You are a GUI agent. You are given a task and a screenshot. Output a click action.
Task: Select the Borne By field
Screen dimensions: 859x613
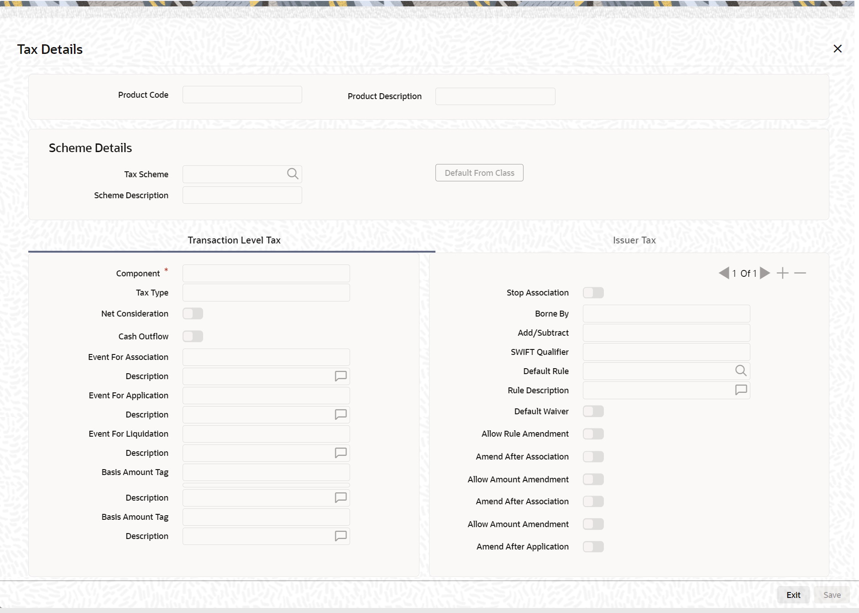(x=666, y=313)
